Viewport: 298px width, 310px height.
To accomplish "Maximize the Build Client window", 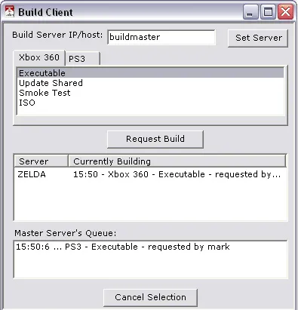I will [x=268, y=12].
